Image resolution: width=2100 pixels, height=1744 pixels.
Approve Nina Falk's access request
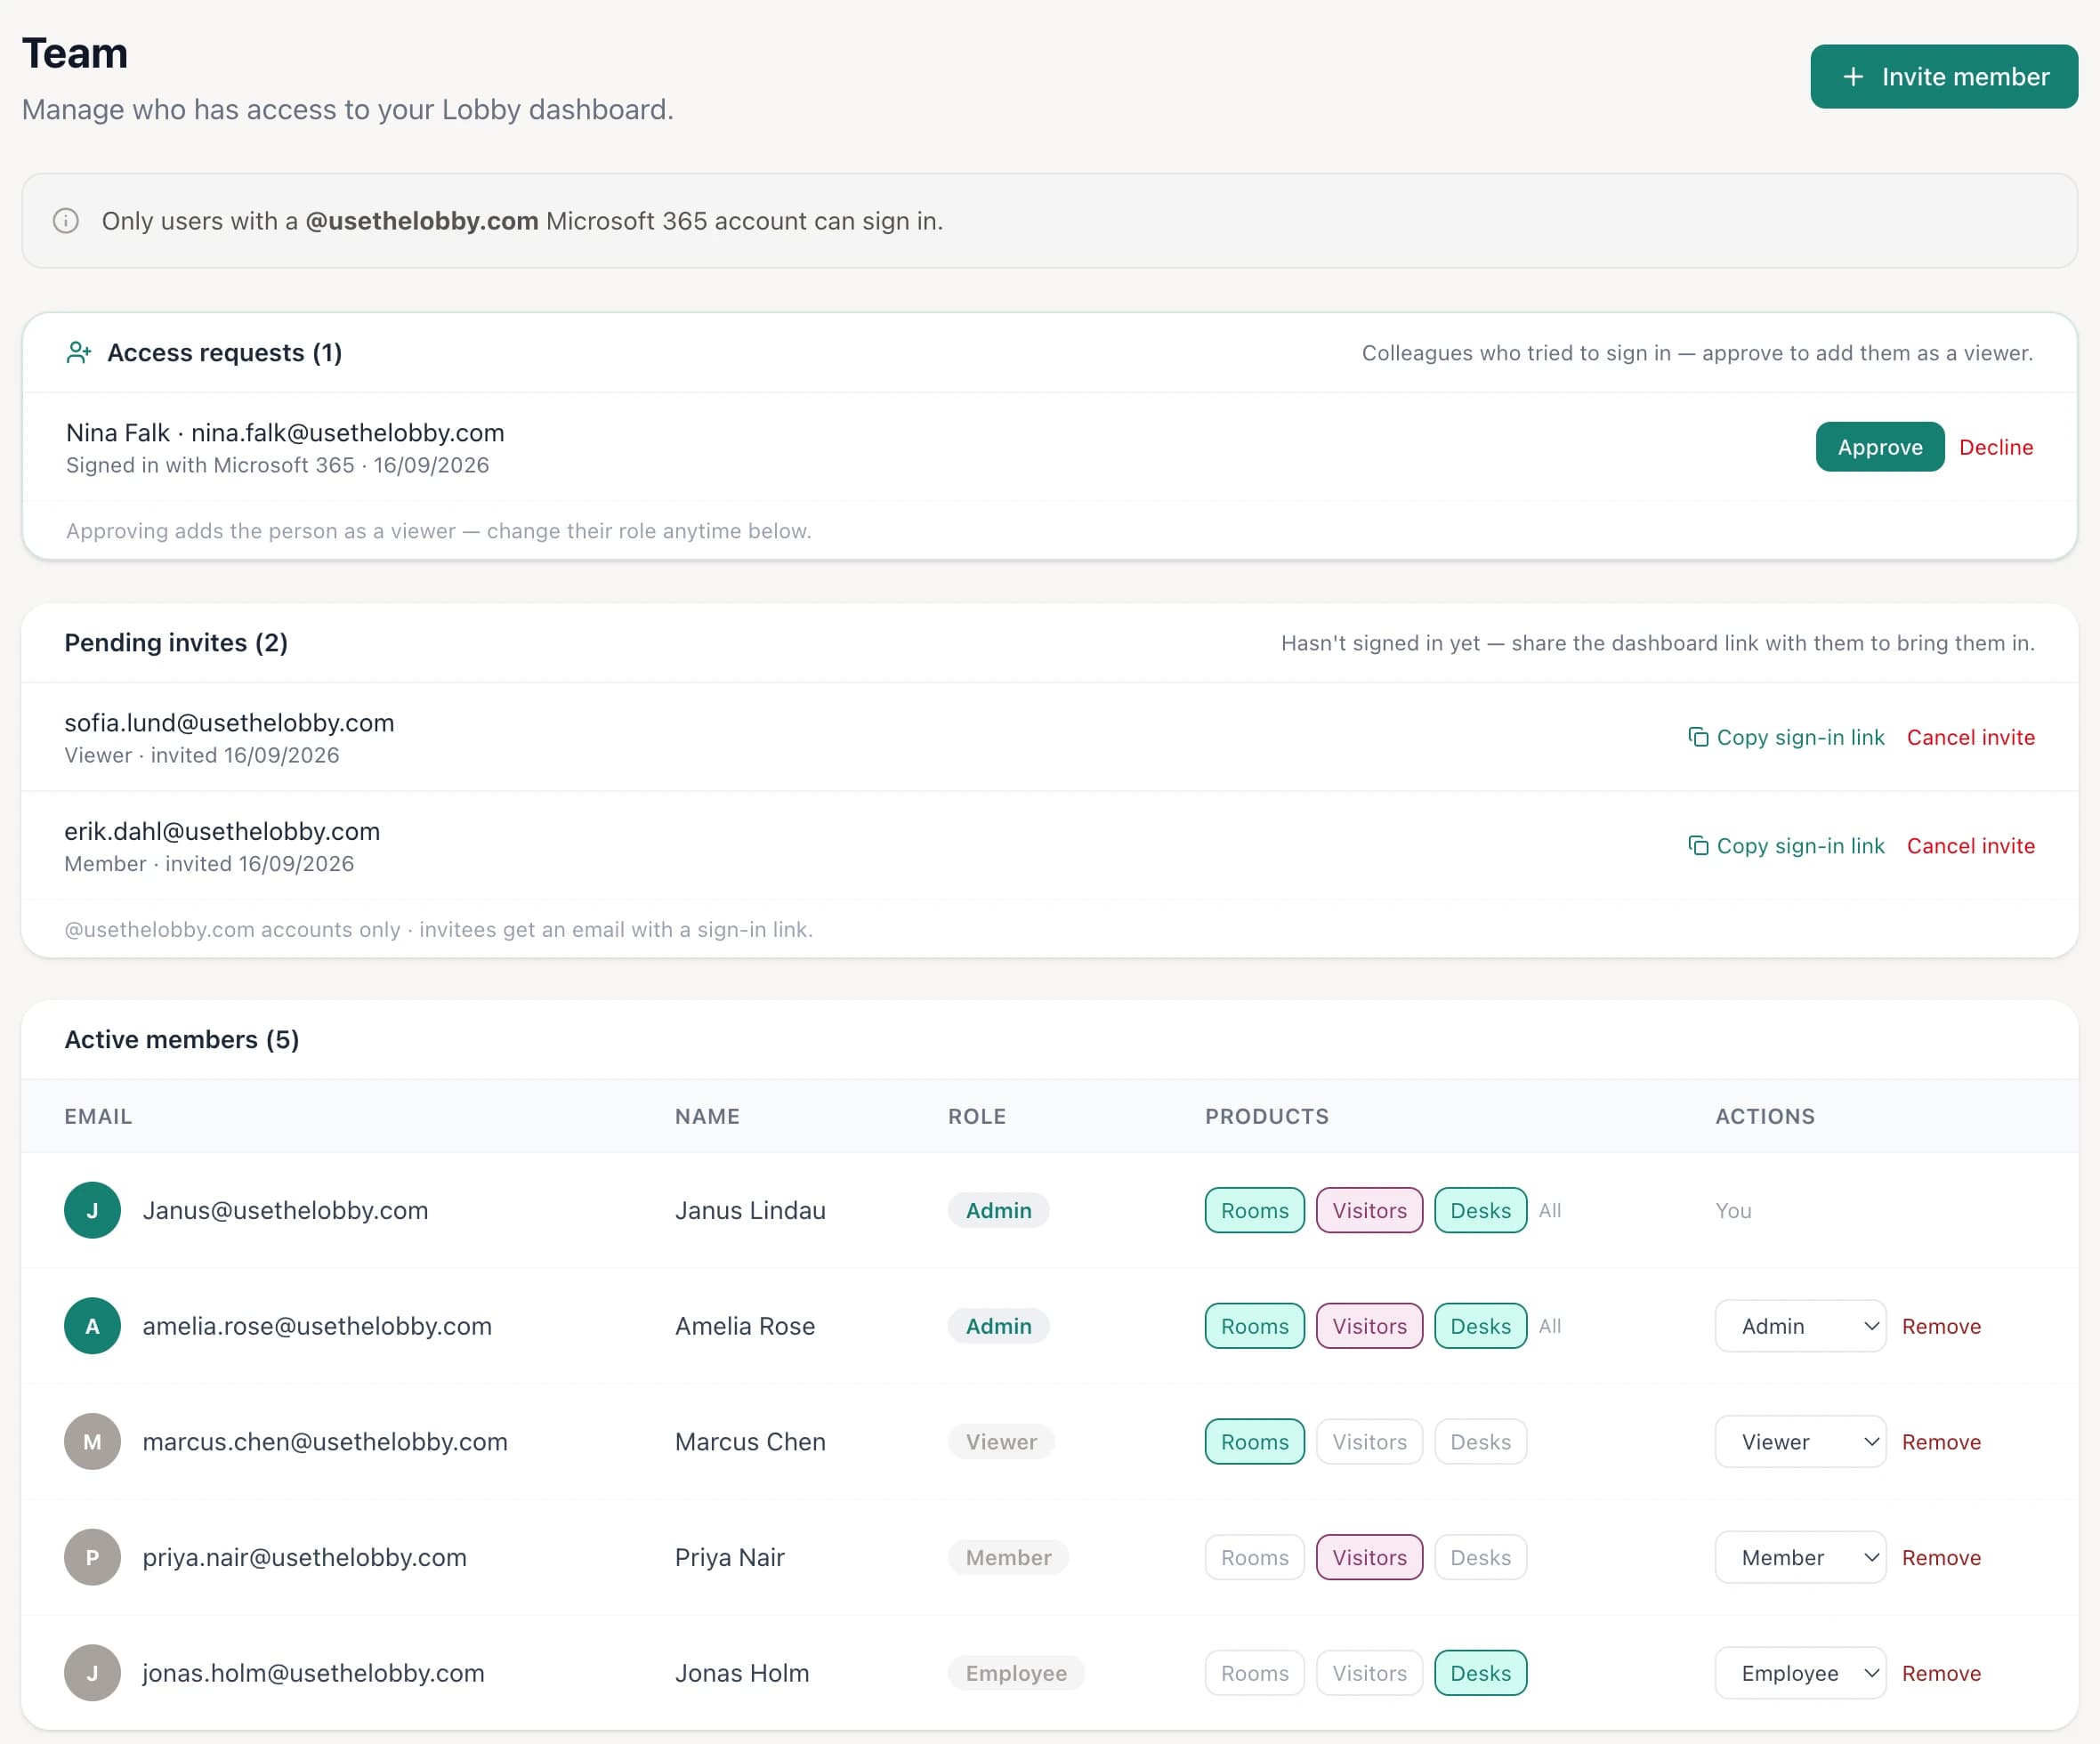[1879, 447]
